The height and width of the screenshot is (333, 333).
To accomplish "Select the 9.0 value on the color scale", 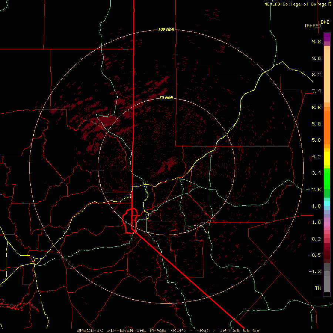I will pyautogui.click(x=316, y=58).
